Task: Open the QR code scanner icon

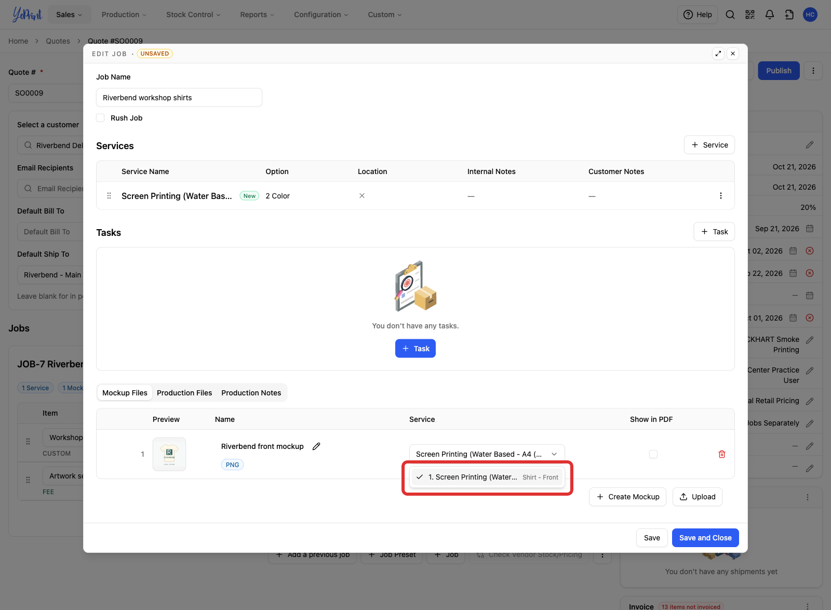Action: 749,15
